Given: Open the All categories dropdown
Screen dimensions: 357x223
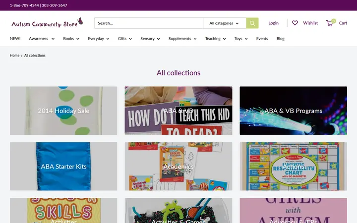Looking at the screenshot, I should coord(225,23).
